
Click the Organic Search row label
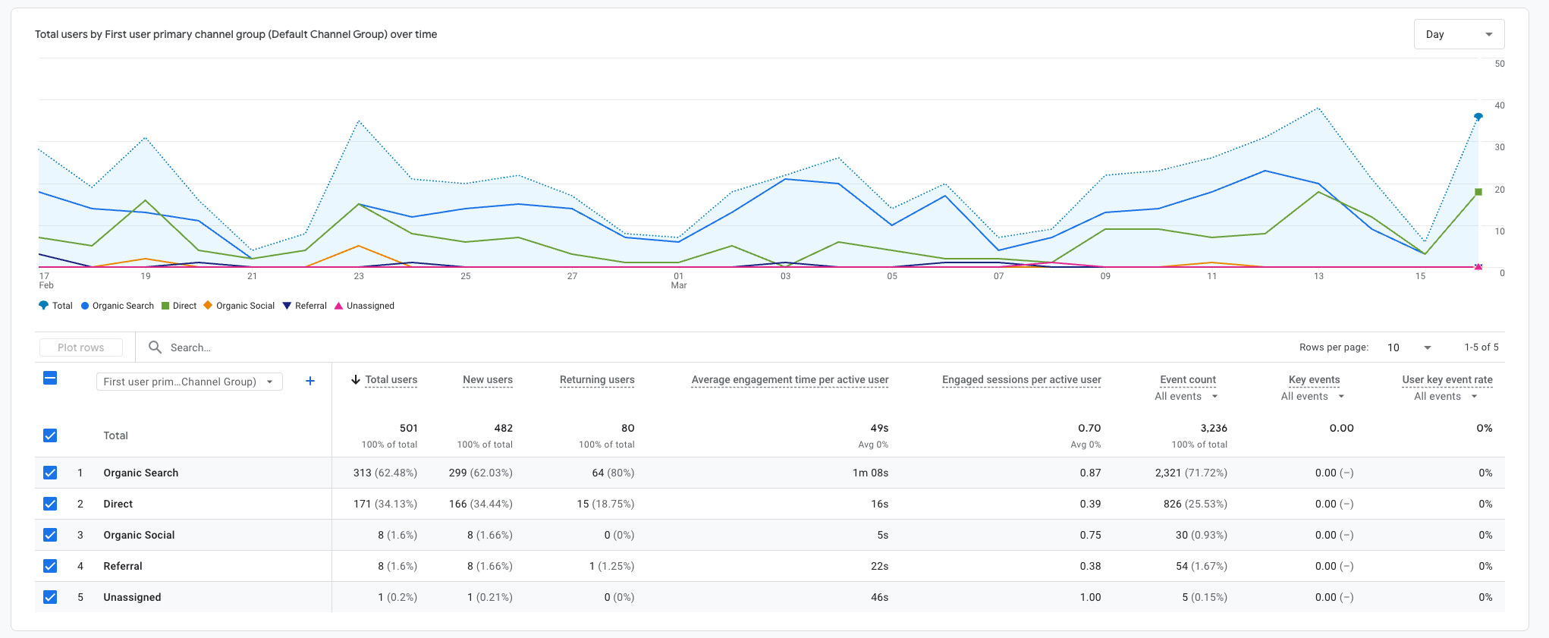click(x=141, y=473)
